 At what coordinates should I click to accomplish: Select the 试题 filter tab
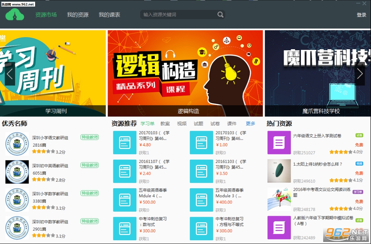tap(199, 124)
